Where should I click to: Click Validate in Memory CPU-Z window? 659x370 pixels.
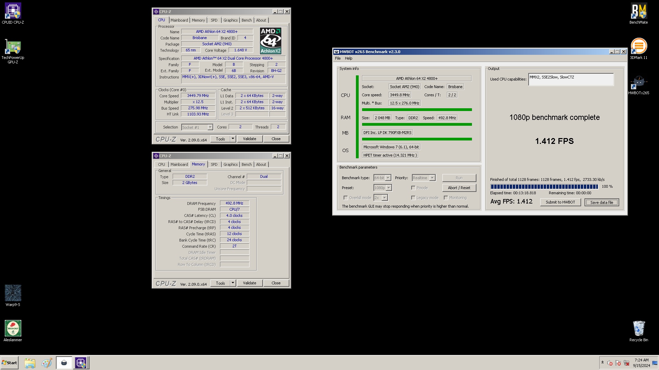250,283
